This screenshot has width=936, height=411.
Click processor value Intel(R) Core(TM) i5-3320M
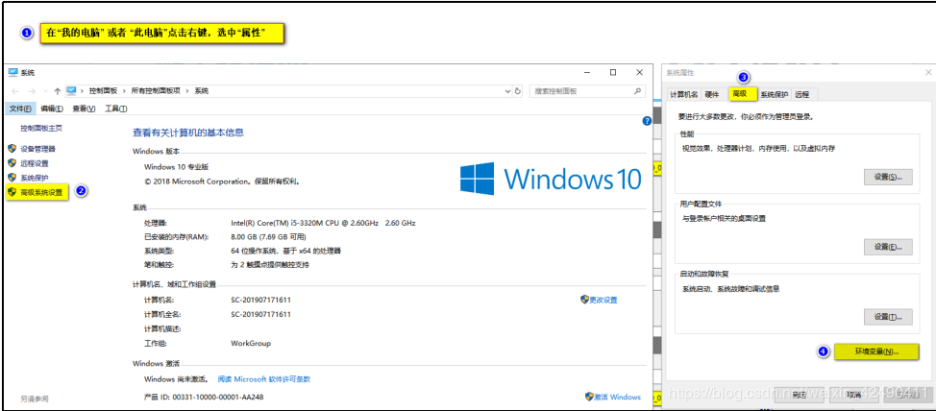click(x=323, y=223)
